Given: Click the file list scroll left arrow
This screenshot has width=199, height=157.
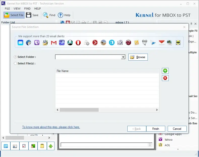Looking at the screenshot, I should 58,110.
